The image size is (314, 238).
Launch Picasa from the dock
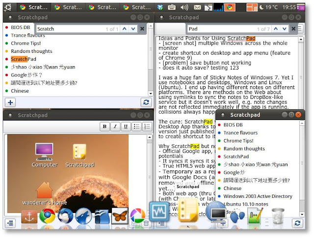pyautogui.click(x=137, y=216)
